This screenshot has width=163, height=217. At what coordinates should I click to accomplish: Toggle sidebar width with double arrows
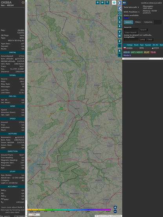[124, 3]
